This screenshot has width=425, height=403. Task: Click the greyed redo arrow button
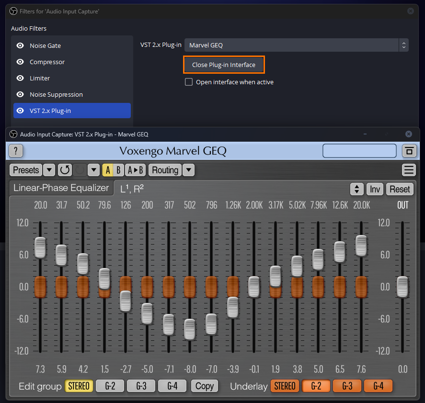(80, 170)
